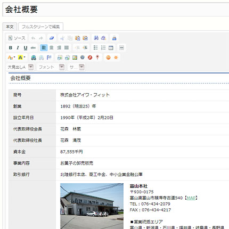
Task: Click the map pin icon
Action: tap(97, 58)
